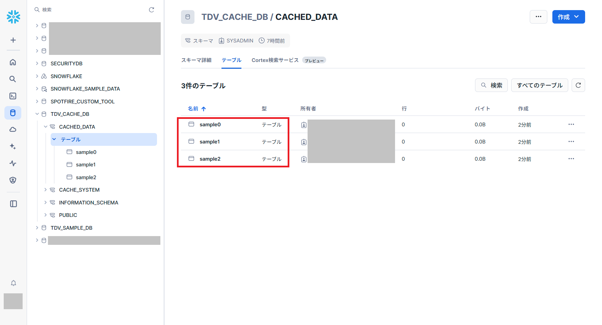Image resolution: width=602 pixels, height=325 pixels.
Task: Expand the SECURITYDB database node
Action: (37, 63)
